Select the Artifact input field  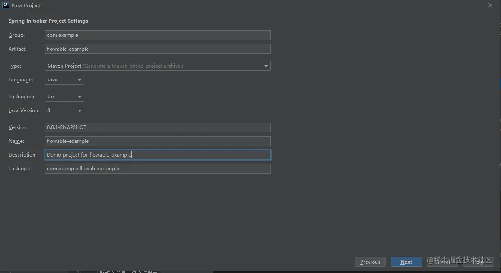157,49
